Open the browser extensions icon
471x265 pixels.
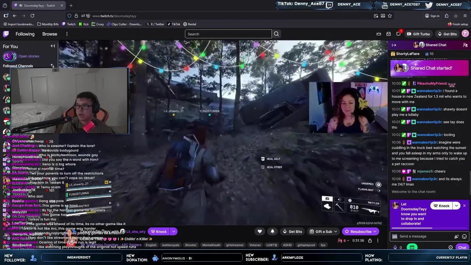pyautogui.click(x=446, y=16)
